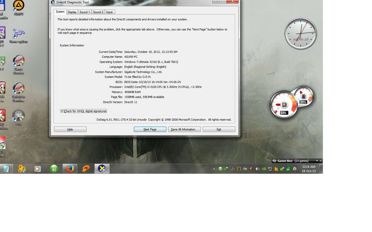This screenshot has width=372, height=232.
Task: Click the Exit button
Action: [x=219, y=129]
